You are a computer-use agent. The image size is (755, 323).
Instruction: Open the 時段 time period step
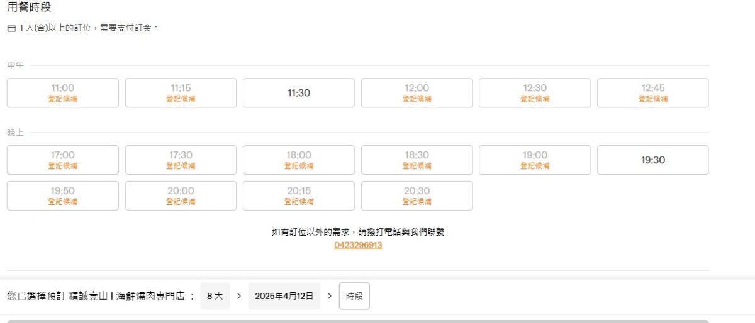tap(354, 296)
